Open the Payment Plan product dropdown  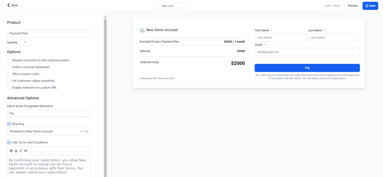pos(49,34)
